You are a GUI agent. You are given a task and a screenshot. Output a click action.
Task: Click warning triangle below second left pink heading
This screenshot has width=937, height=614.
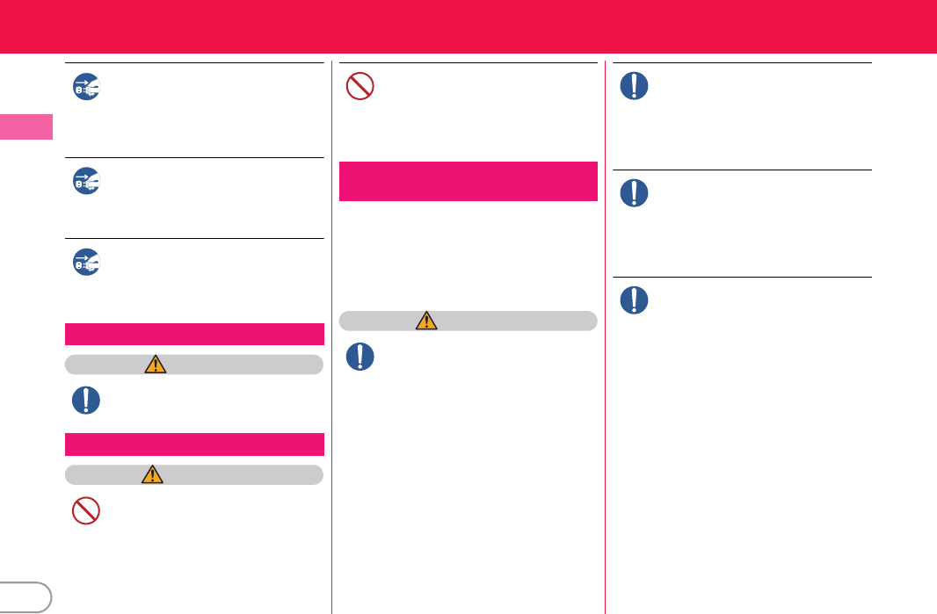151,474
